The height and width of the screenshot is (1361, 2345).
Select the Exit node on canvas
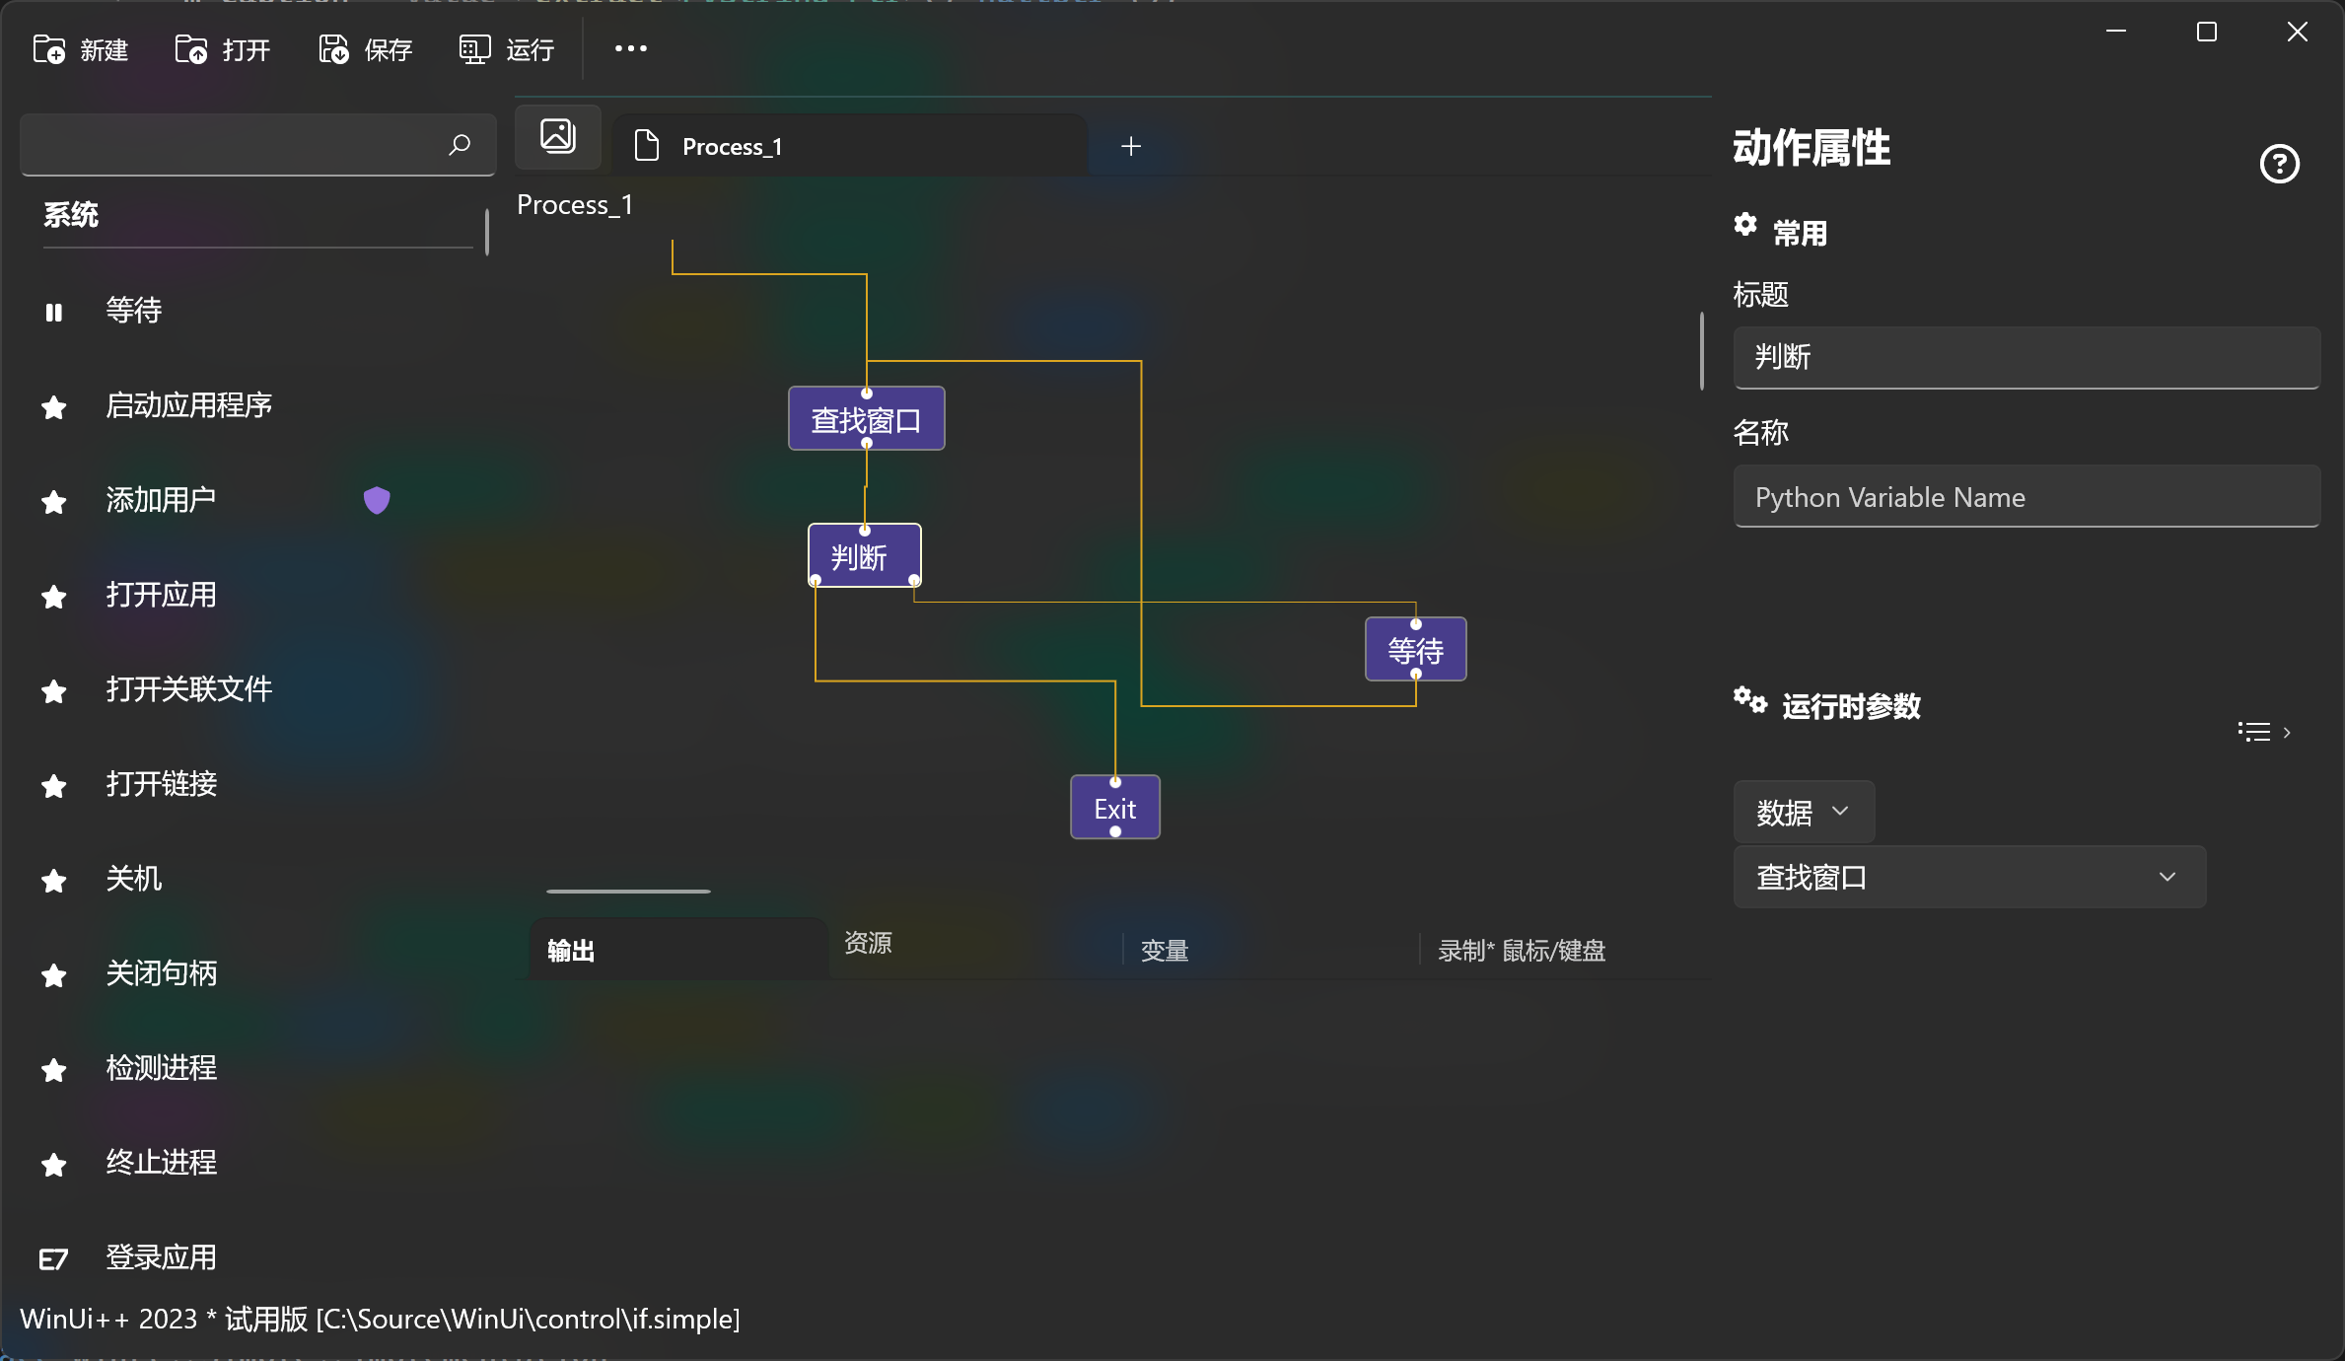click(x=1114, y=809)
